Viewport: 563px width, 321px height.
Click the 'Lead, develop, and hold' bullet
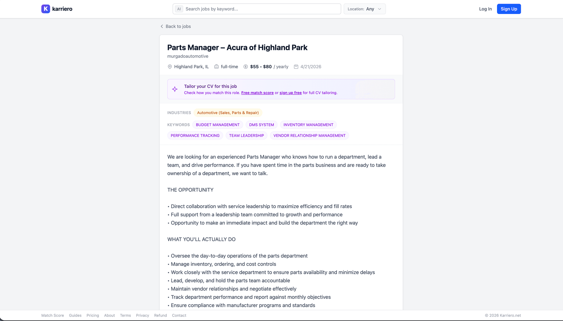tap(229, 281)
